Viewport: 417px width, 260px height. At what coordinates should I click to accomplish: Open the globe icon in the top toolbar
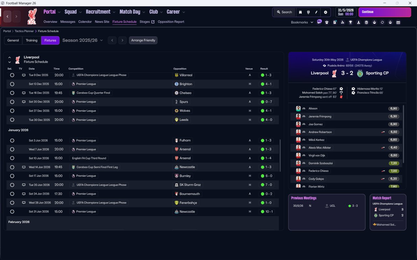pos(308,12)
